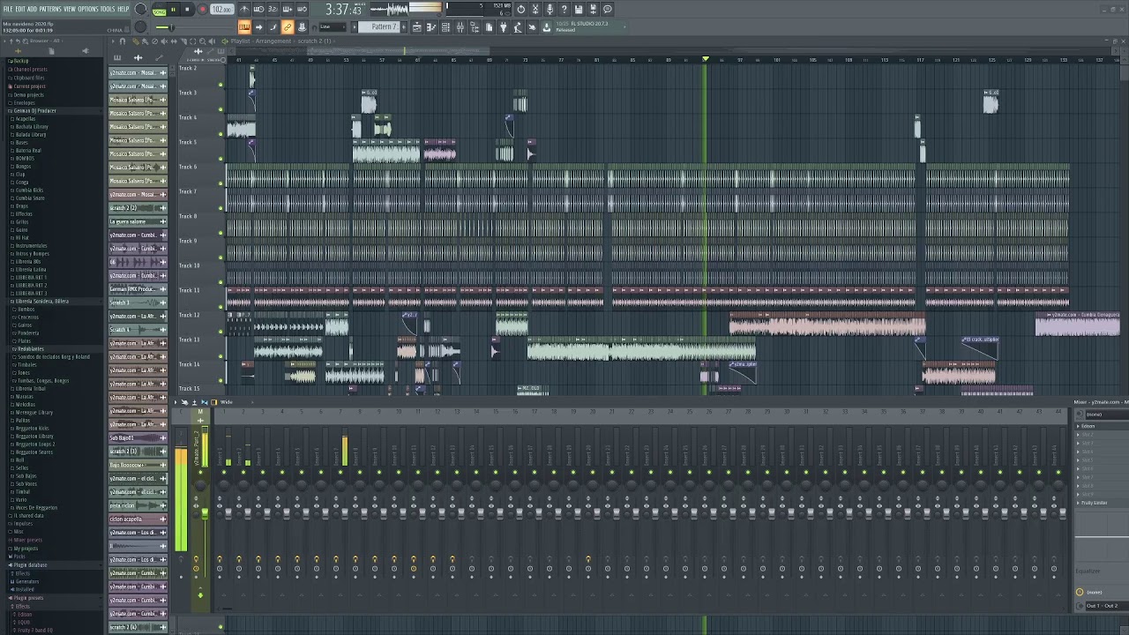The width and height of the screenshot is (1129, 635).
Task: Select the ciclon acapella clip in picker
Action: [138, 519]
